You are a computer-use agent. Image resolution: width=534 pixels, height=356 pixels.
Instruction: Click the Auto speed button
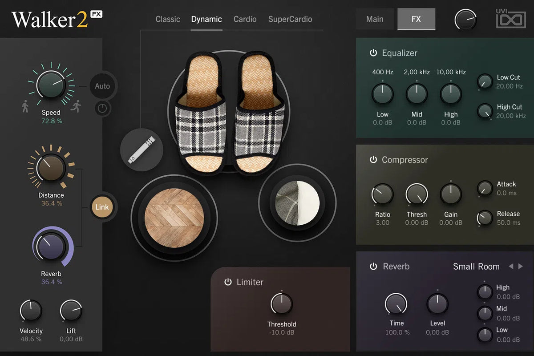click(102, 86)
